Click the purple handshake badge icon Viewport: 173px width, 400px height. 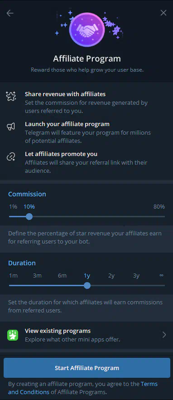tap(87, 30)
